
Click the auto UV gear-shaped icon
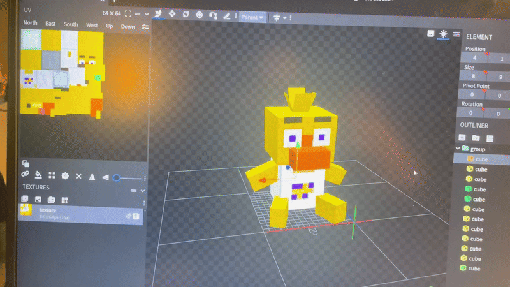click(65, 176)
